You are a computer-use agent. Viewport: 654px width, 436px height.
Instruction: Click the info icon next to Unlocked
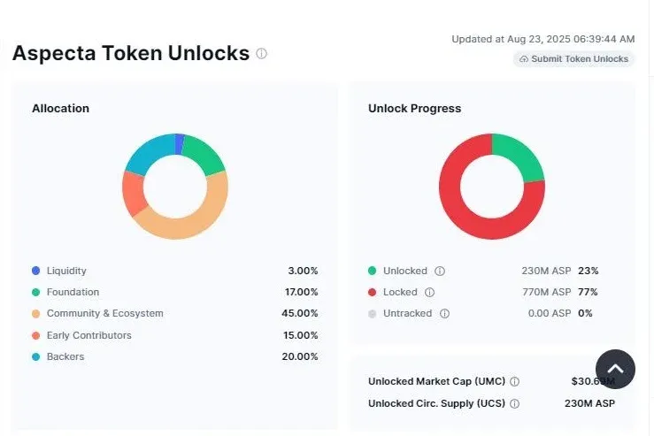click(x=440, y=271)
